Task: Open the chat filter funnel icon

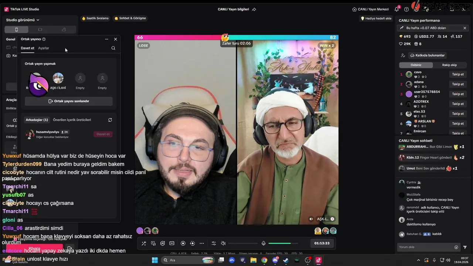Action: [465, 247]
